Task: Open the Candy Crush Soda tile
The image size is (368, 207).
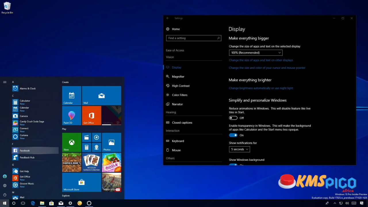Action: tap(111, 162)
